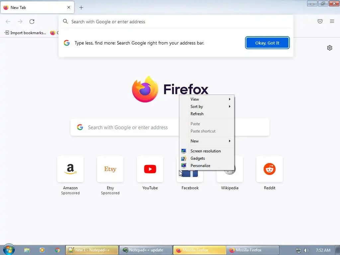Click the View submenu arrow
The width and height of the screenshot is (340, 255).
pos(230,99)
